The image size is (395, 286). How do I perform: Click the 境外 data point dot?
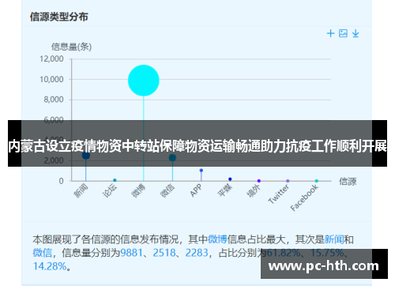[x=259, y=181]
